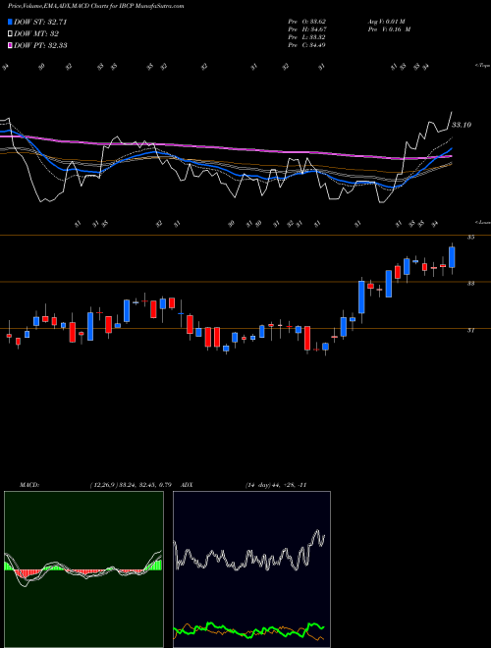The image size is (491, 648).
Task: Click the 'Pre O: 33.62' value
Action: point(307,22)
